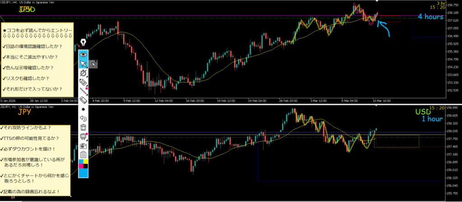Take a screenshot with the camera icon
The width and height of the screenshot is (462, 202).
click(83, 146)
